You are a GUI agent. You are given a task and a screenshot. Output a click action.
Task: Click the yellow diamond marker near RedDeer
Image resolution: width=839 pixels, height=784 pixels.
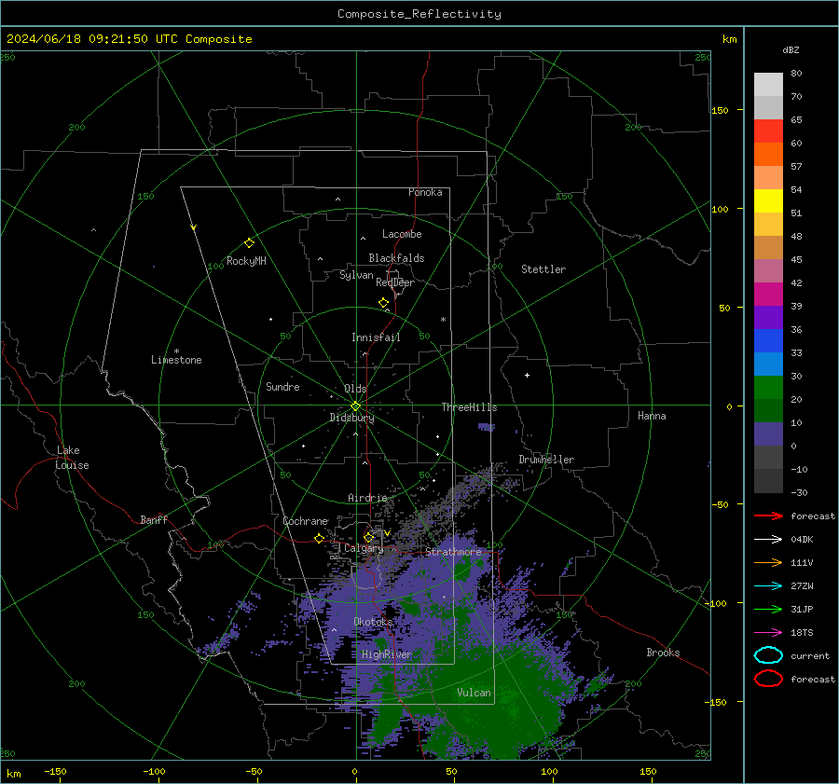[383, 303]
